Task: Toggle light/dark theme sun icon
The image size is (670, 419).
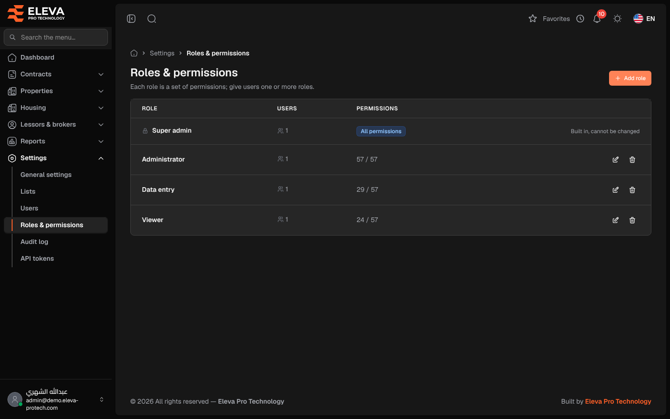Action: pos(617,19)
